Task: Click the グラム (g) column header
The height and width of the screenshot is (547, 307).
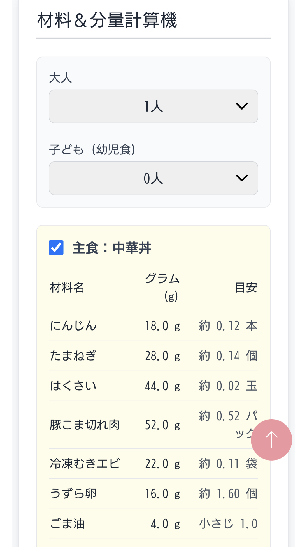Action: (162, 287)
